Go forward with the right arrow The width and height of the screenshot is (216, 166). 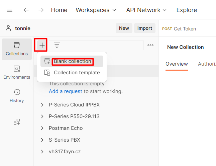pos(41,10)
